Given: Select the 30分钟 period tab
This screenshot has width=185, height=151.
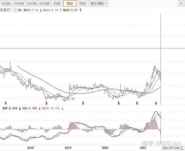Looking at the screenshot, I should (31, 4).
